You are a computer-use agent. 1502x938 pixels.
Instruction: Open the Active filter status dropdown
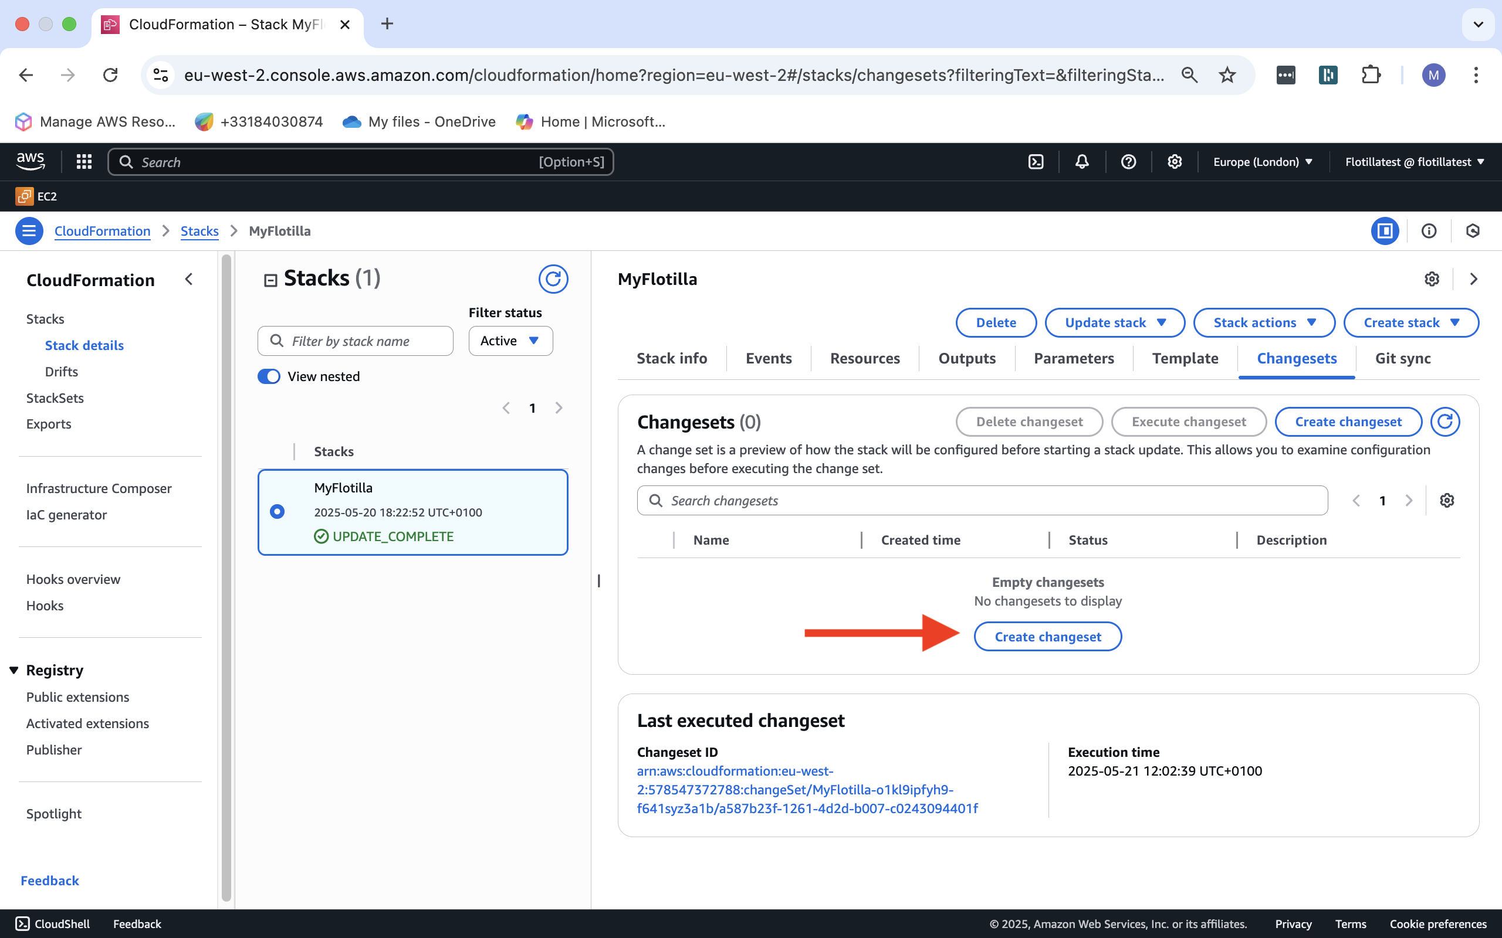[x=510, y=341]
